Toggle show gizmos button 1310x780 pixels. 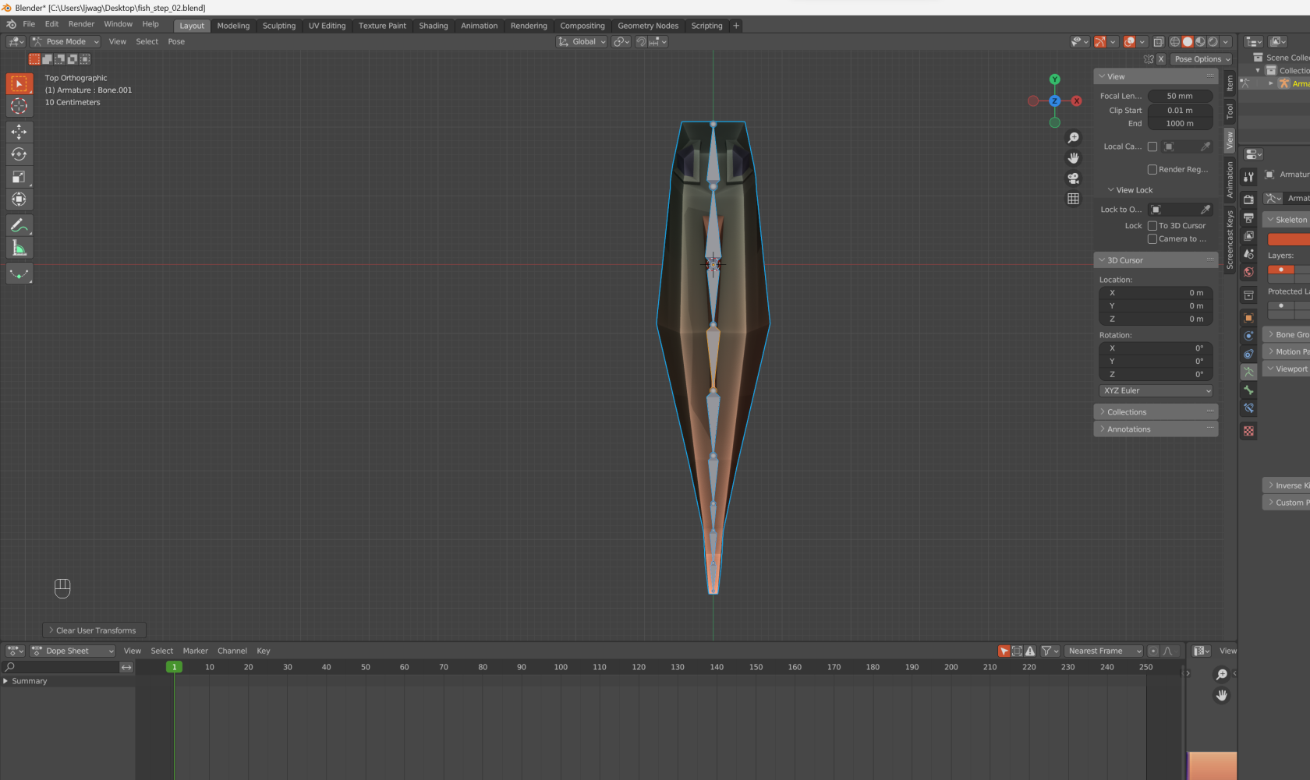click(1100, 42)
